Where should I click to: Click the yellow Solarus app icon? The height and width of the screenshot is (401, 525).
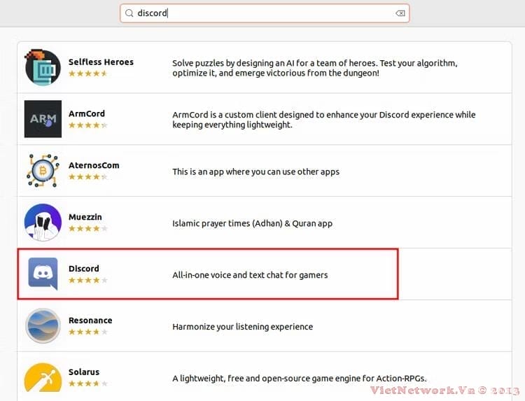pyautogui.click(x=43, y=378)
